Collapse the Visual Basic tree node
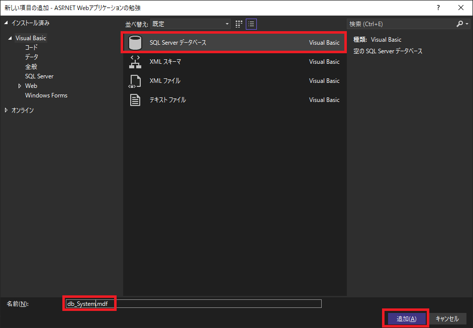This screenshot has height=328, width=473. [x=10, y=38]
